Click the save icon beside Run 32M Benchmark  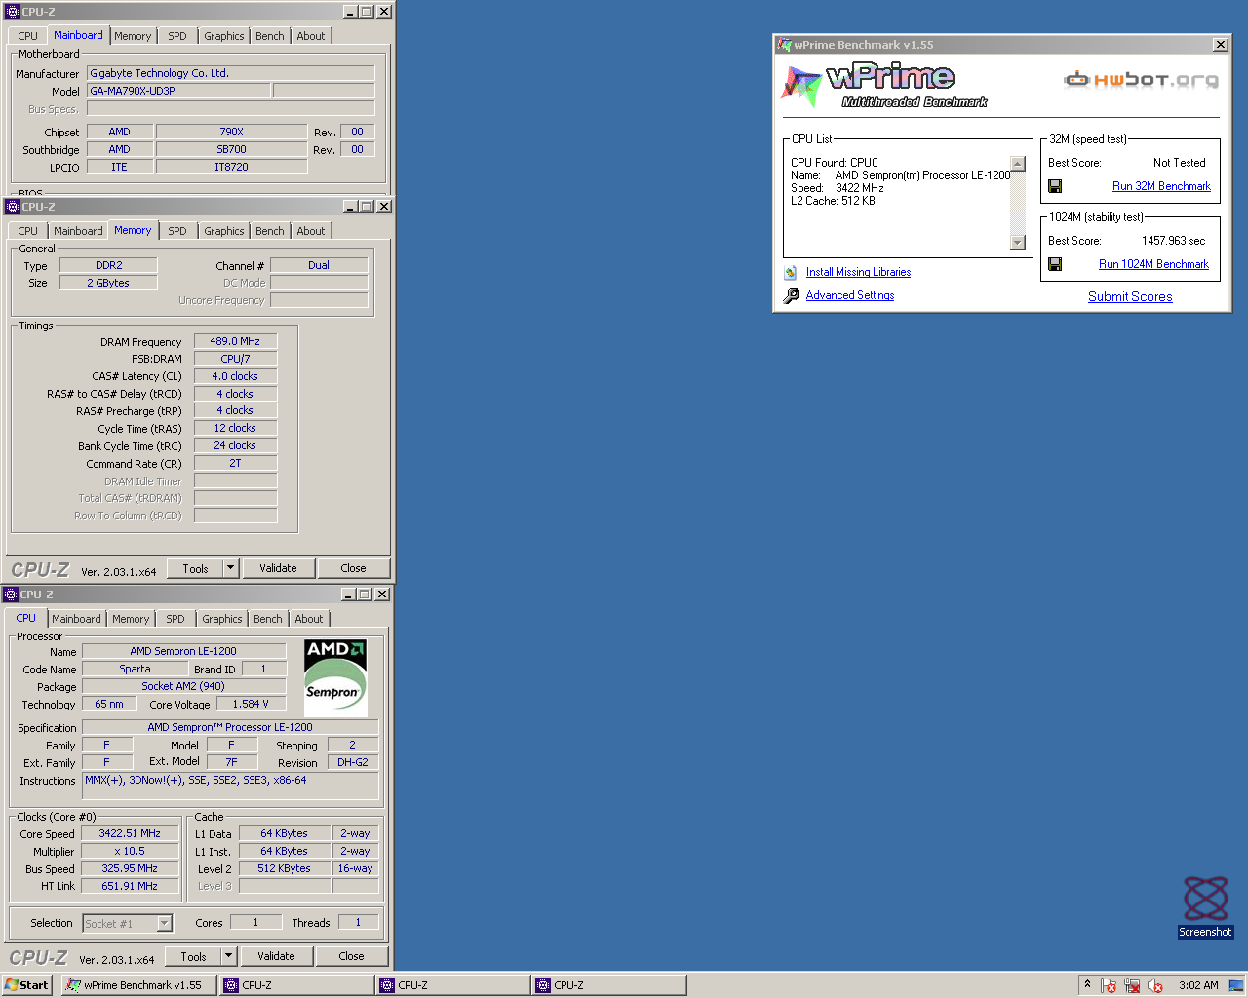tap(1054, 186)
